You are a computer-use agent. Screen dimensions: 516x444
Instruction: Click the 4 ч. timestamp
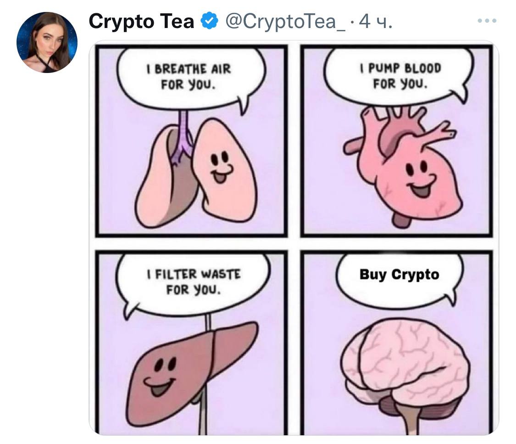pos(376,22)
